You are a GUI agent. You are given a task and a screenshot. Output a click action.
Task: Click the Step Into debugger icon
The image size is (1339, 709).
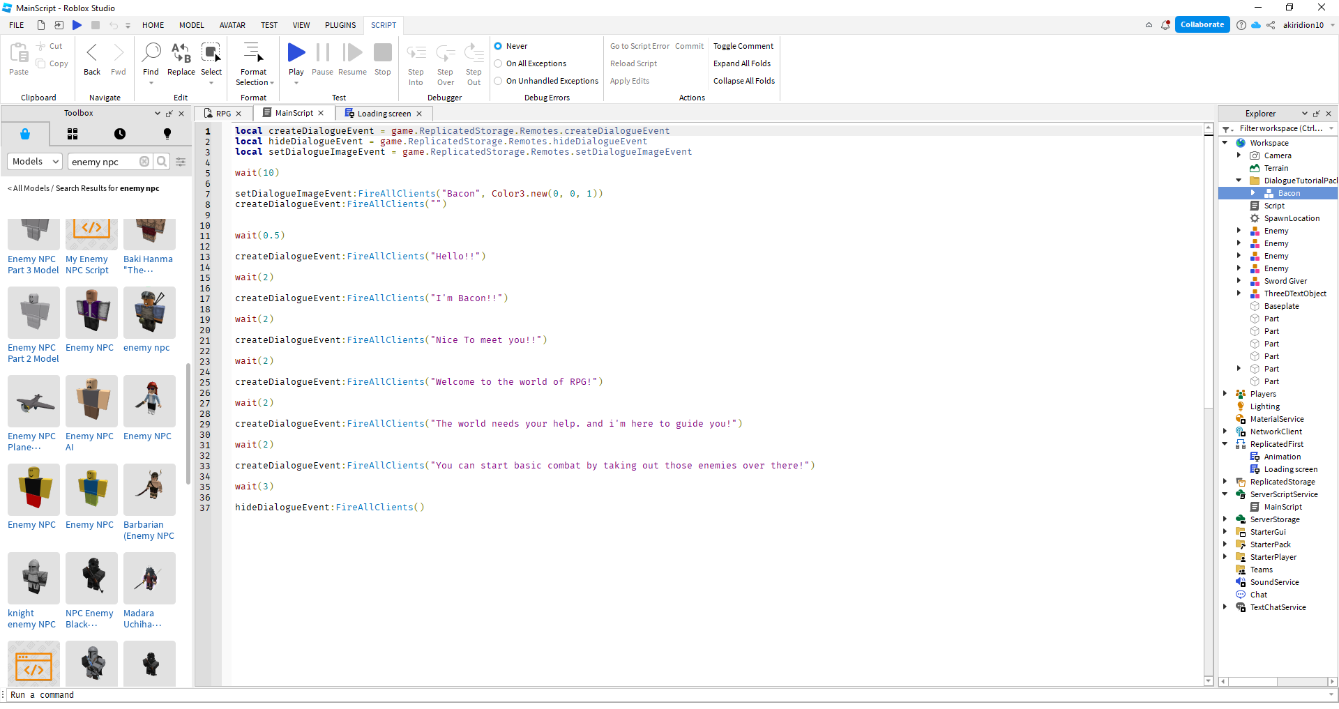[x=416, y=52]
